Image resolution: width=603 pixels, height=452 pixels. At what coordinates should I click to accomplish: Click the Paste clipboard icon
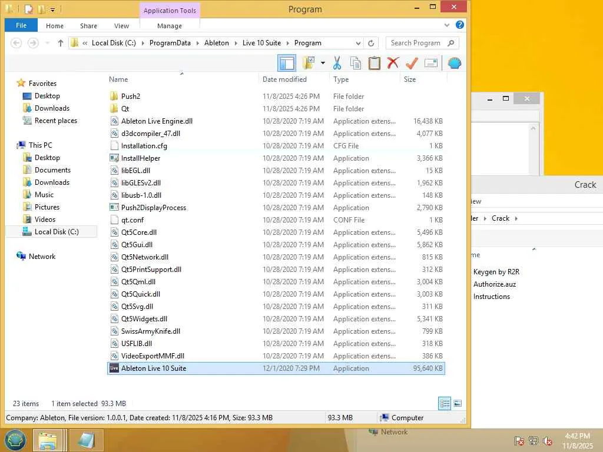click(x=374, y=63)
